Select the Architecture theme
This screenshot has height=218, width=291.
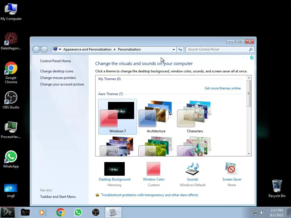156,117
